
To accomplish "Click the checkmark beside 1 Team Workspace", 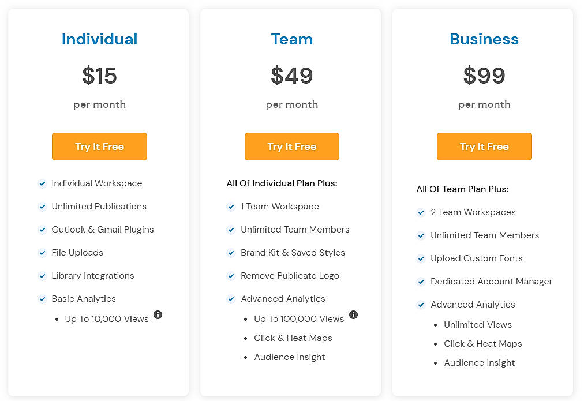I will click(231, 207).
